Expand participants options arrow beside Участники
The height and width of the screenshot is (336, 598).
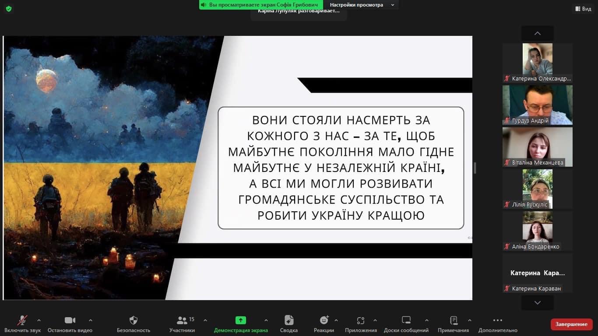[205, 320]
